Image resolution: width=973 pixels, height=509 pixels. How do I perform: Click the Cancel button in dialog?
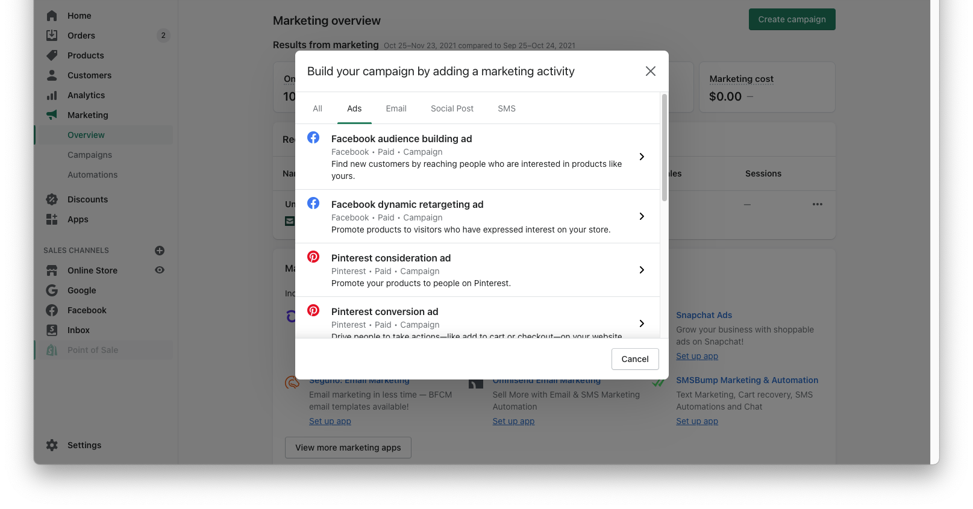click(635, 359)
